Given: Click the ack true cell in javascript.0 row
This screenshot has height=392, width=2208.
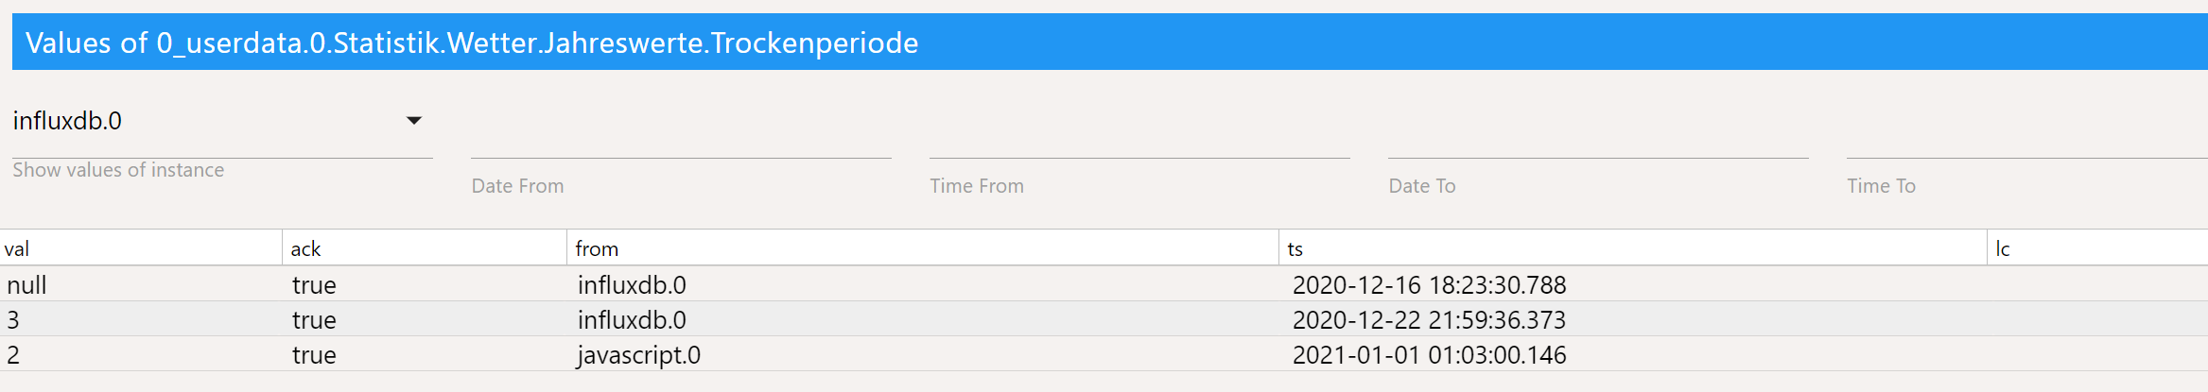Looking at the screenshot, I should click(x=314, y=355).
